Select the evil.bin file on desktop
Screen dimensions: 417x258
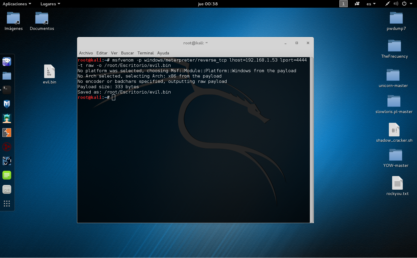pos(49,74)
